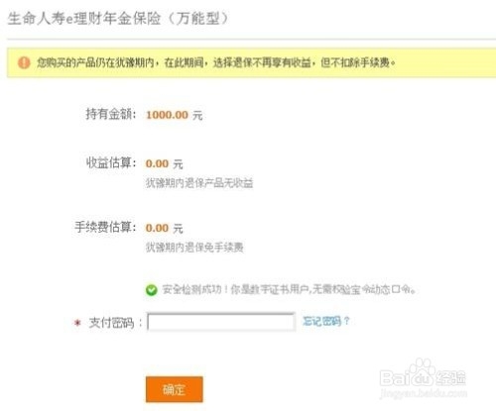Click the 安全检测成功 status message text
496x411 pixels.
pos(289,289)
